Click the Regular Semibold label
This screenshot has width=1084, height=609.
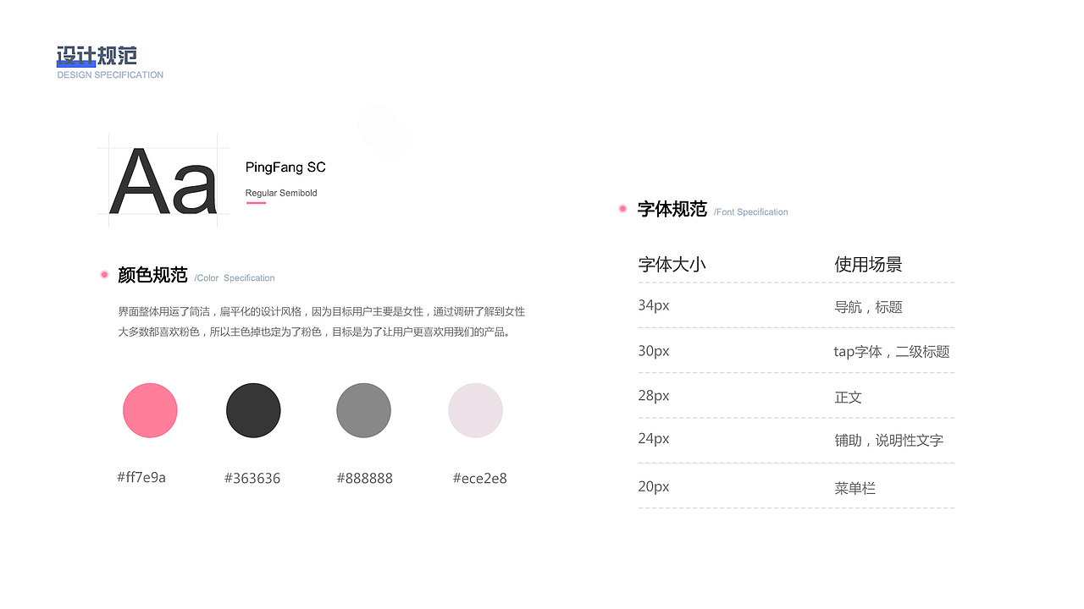tap(281, 193)
